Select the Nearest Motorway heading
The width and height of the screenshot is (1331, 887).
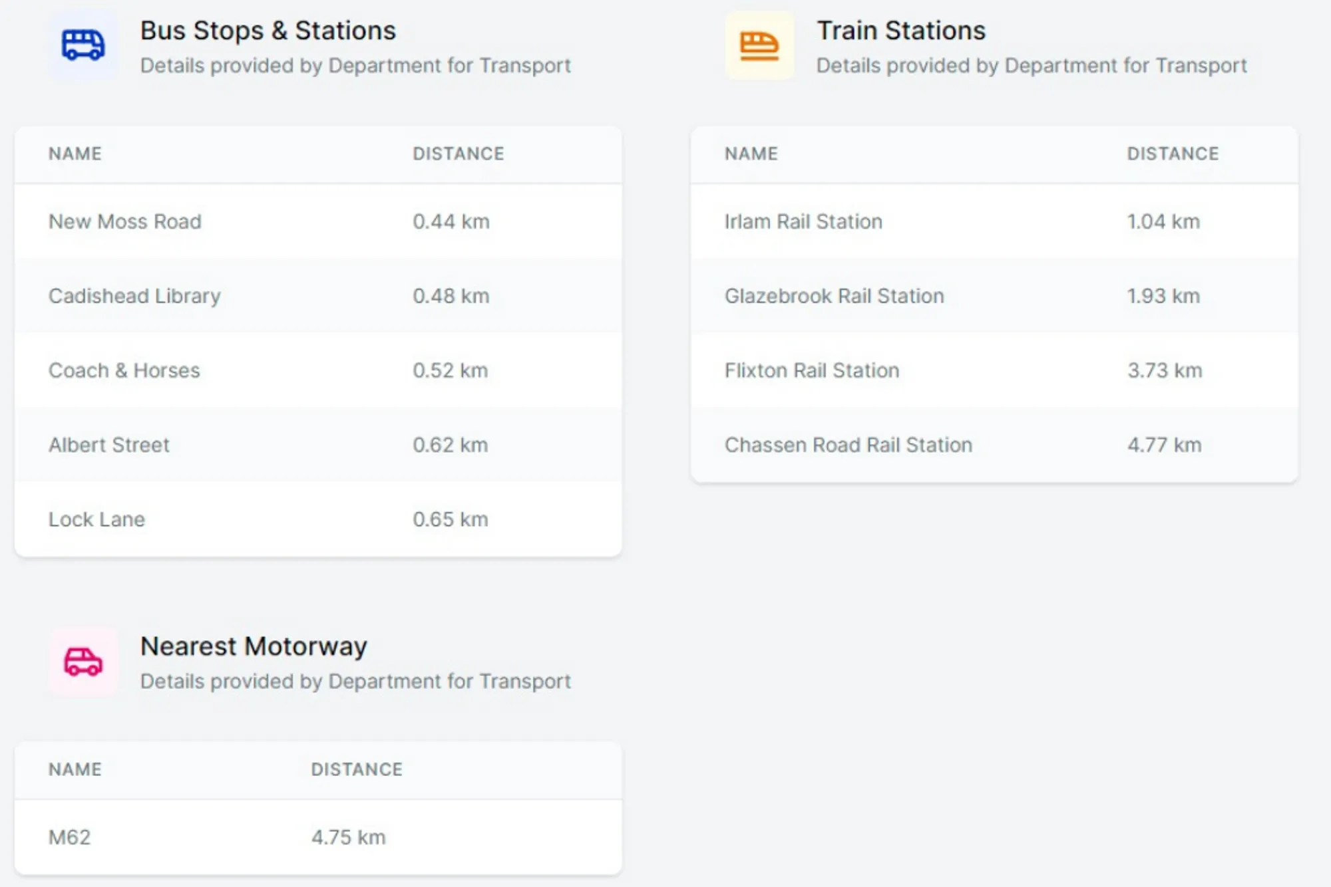(x=254, y=646)
